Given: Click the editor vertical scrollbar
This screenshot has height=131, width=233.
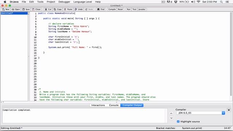Looking at the screenshot, I should tap(231, 54).
